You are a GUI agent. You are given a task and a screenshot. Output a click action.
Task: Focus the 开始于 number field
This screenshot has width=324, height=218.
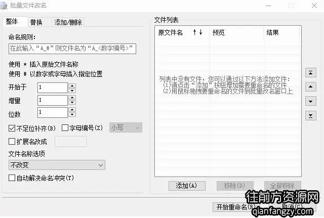tap(53, 88)
